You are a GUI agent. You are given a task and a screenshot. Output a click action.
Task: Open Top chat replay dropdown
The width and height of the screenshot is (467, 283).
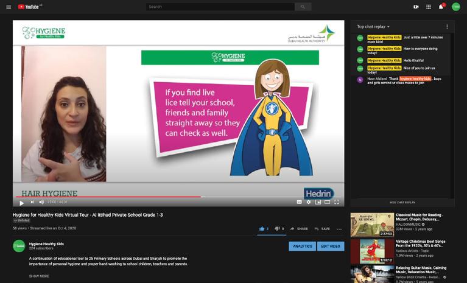tap(373, 27)
